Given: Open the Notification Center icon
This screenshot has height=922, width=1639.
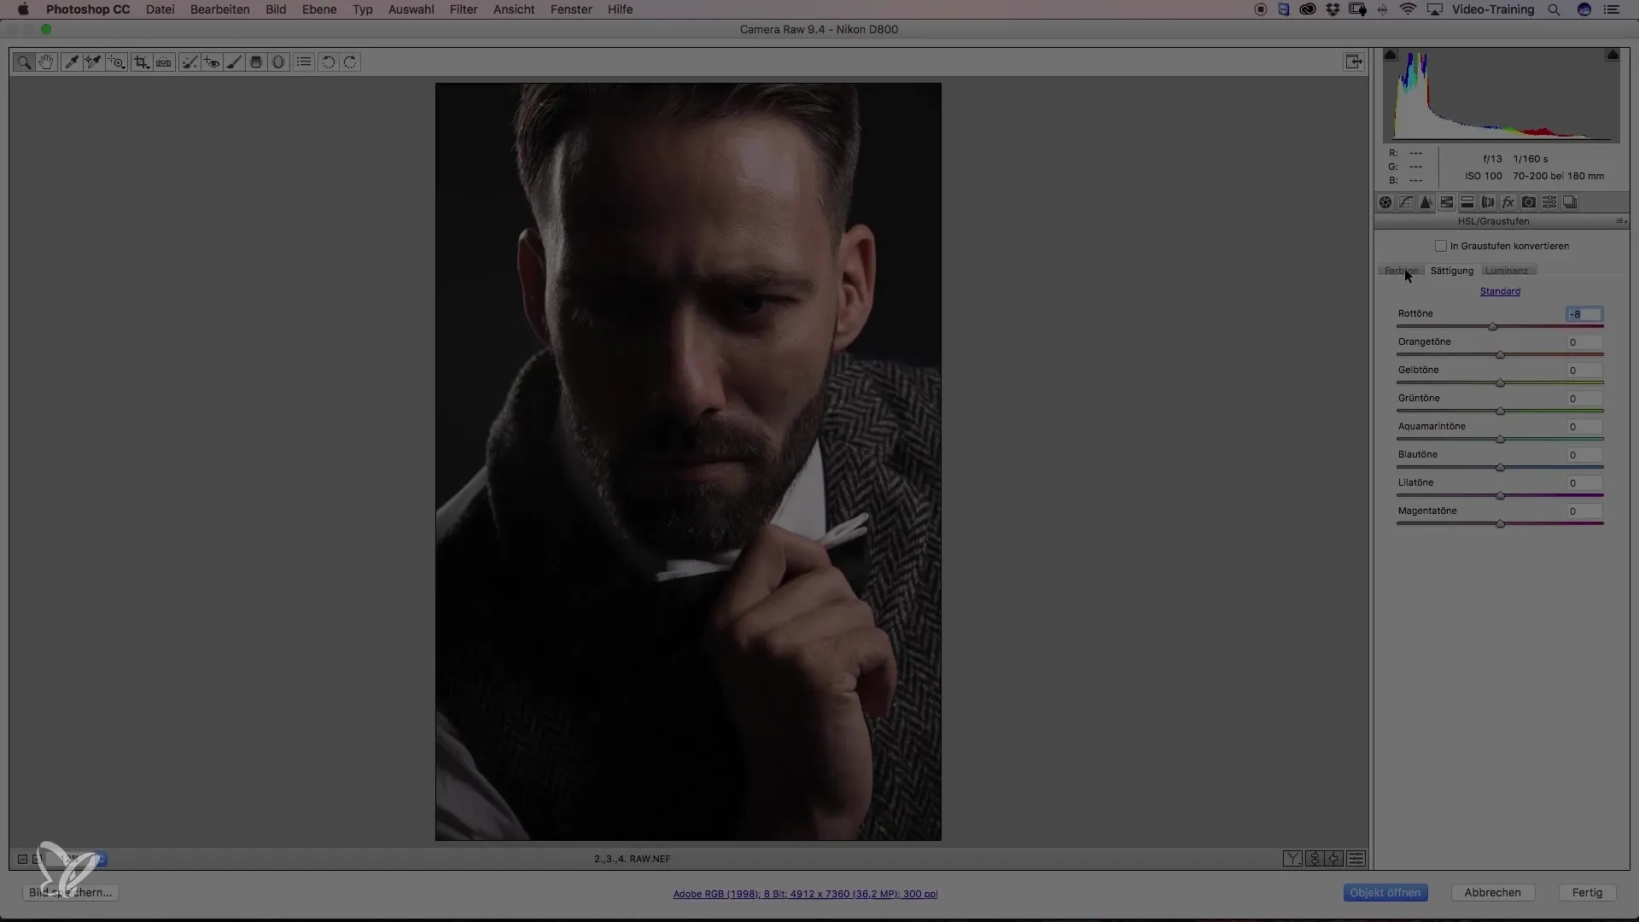Looking at the screenshot, I should pos(1612,9).
